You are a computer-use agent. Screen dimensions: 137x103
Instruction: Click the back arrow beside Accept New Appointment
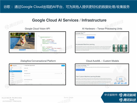pos(23,65)
